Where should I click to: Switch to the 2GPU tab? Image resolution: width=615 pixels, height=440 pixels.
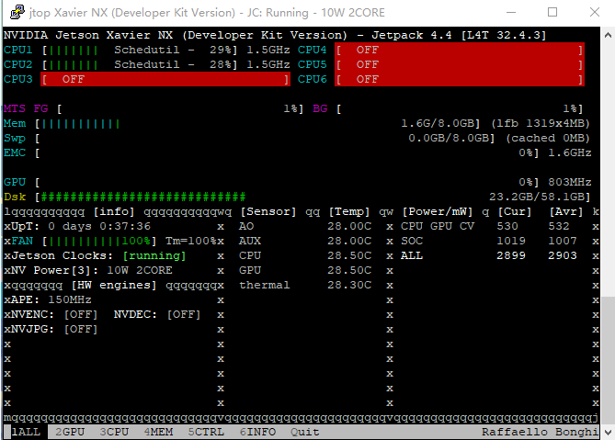tap(70, 432)
